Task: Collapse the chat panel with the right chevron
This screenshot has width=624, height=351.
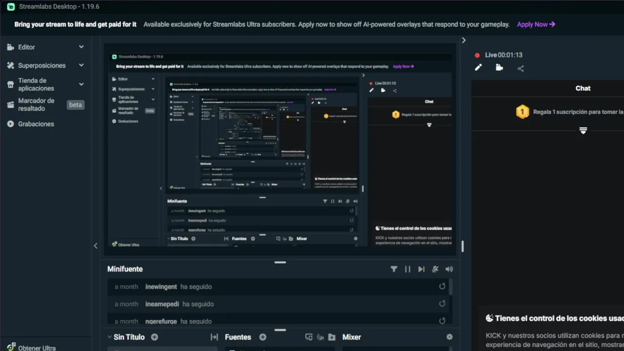Action: tap(464, 40)
